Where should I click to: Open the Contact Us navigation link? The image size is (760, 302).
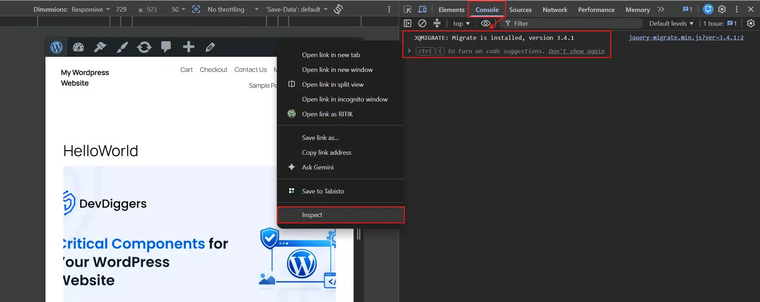pyautogui.click(x=250, y=70)
